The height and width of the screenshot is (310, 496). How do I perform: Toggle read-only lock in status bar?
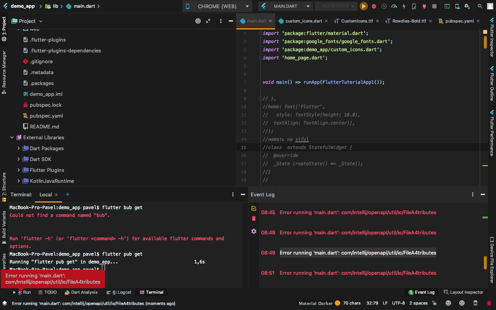[434, 303]
